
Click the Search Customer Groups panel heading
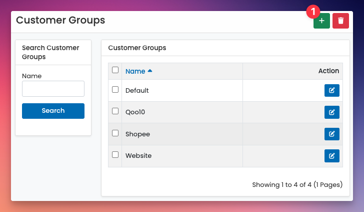(50, 52)
